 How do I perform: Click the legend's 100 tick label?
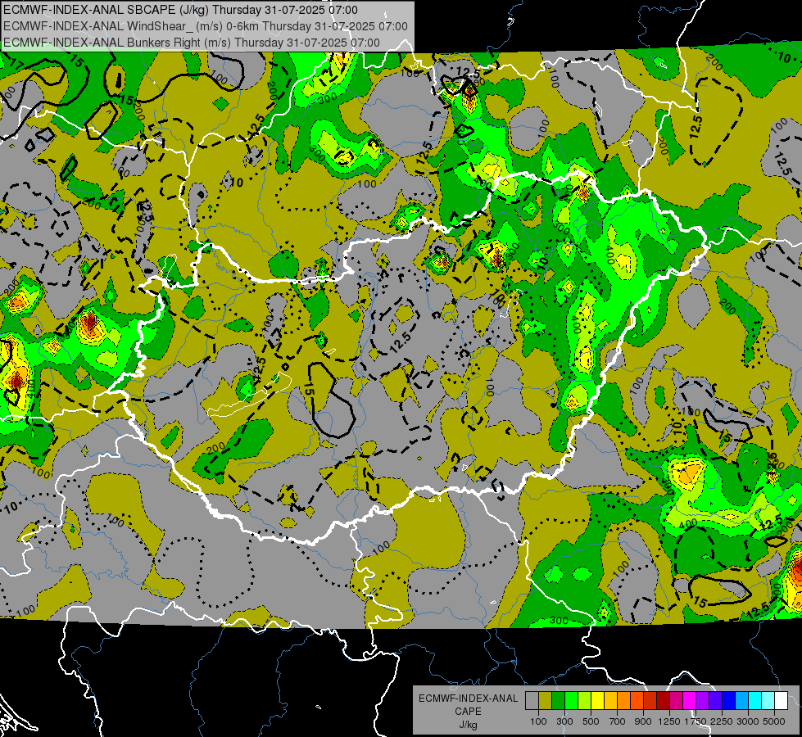pyautogui.click(x=538, y=721)
